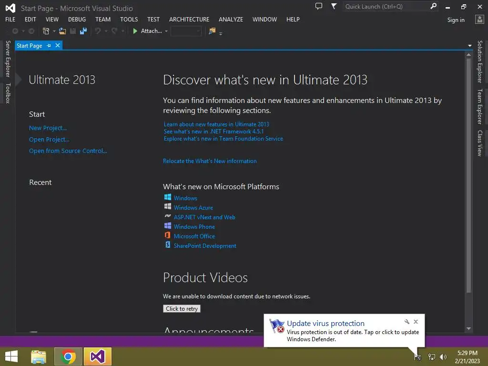Viewport: 488px width, 366px height.
Task: Click the Action Center flag tray icon
Action: point(417,357)
